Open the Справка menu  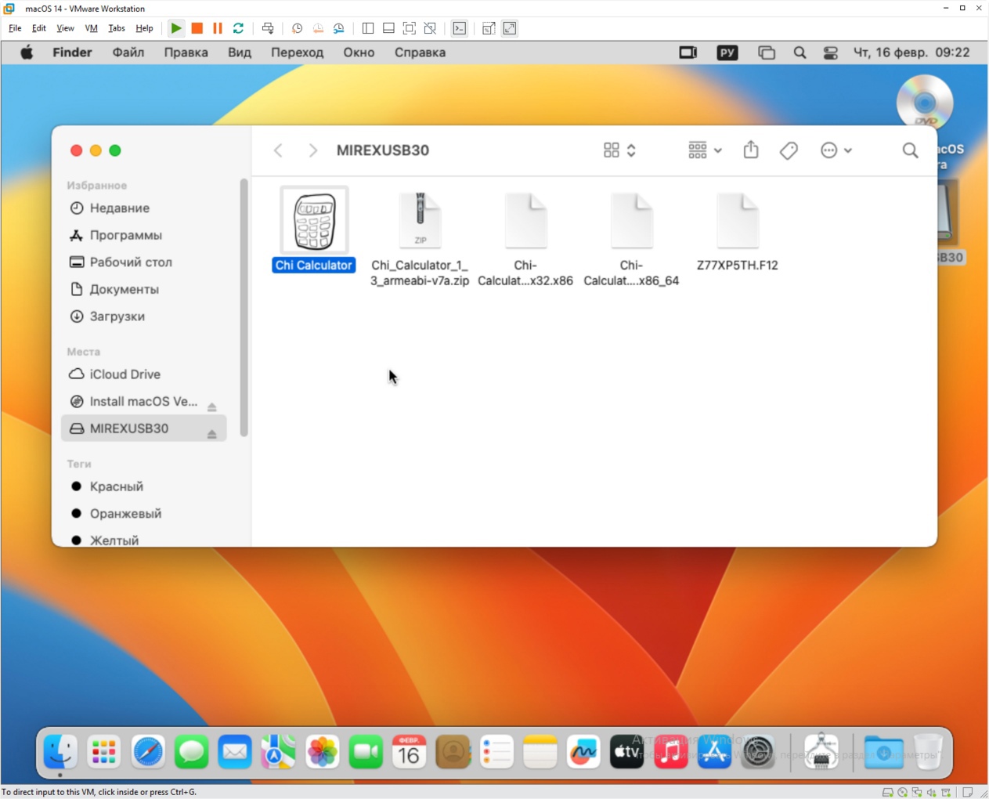tap(420, 52)
